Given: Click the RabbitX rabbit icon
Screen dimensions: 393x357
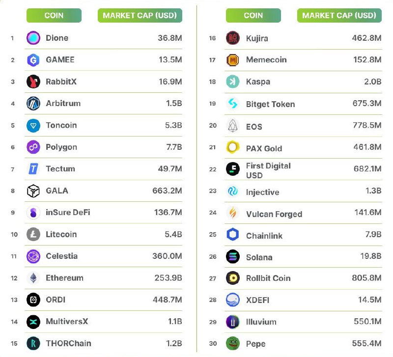Looking at the screenshot, I should [x=33, y=82].
